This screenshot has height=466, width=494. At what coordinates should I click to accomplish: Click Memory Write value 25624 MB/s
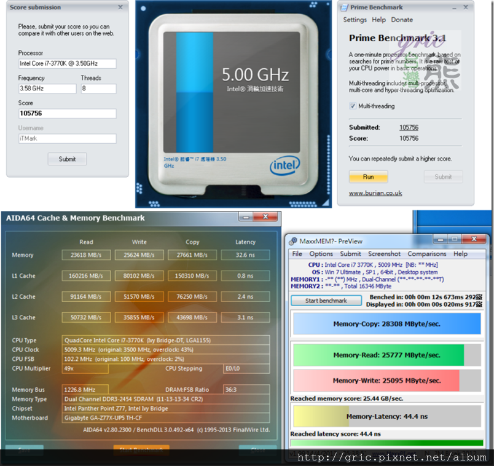pyautogui.click(x=139, y=255)
